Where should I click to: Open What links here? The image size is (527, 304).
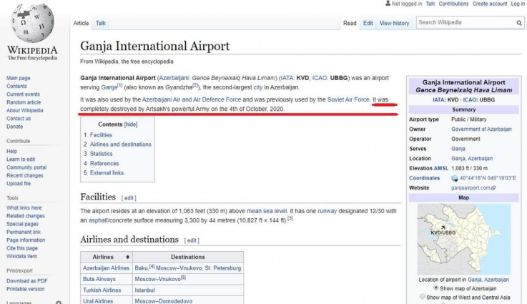point(24,208)
